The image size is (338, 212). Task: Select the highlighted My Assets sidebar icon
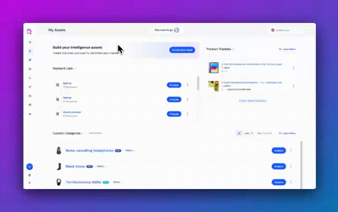[x=30, y=51]
